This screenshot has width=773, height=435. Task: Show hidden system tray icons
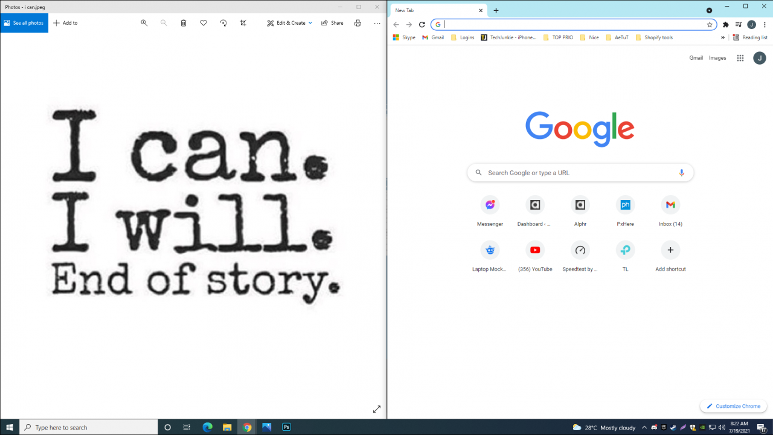point(644,427)
